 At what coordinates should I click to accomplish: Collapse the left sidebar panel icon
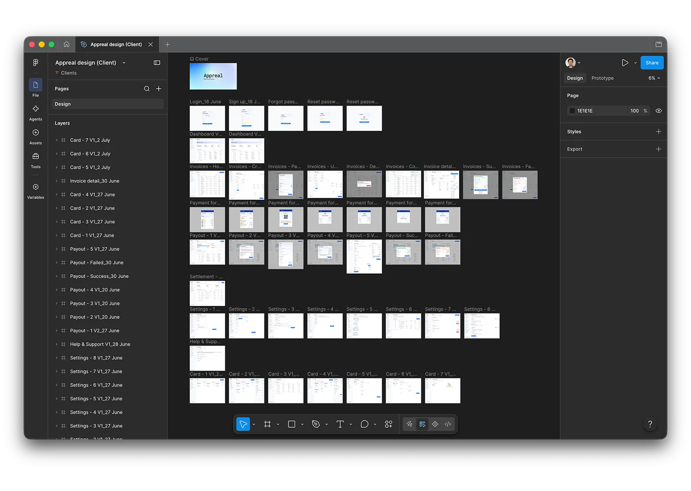point(157,63)
